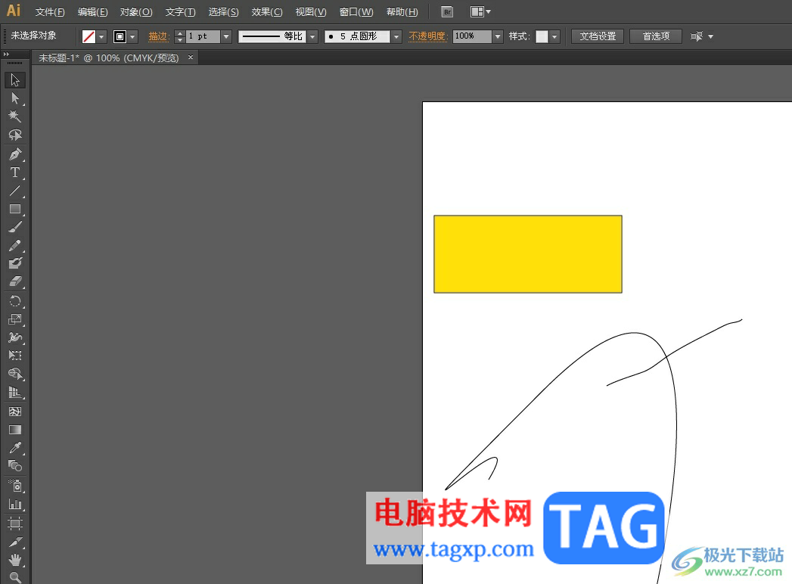The width and height of the screenshot is (792, 584).
Task: Click the stroke weight 1 pt field
Action: click(x=203, y=36)
